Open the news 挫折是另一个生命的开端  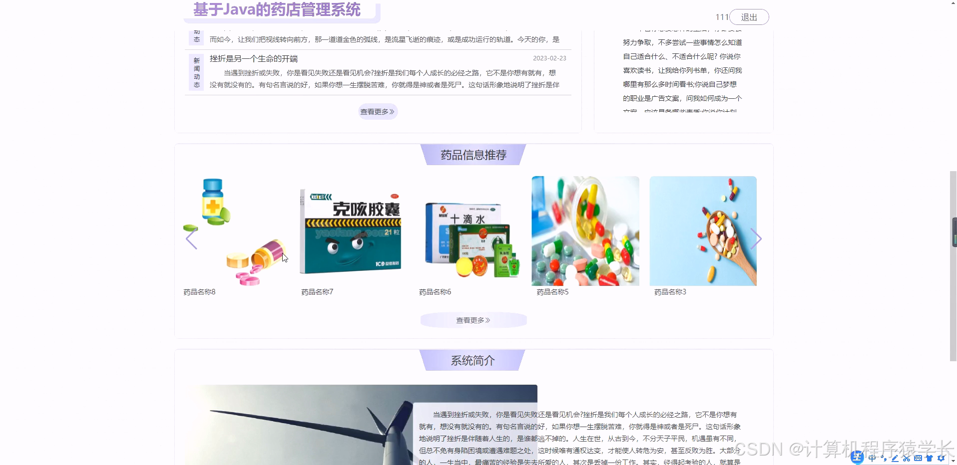[x=254, y=58]
